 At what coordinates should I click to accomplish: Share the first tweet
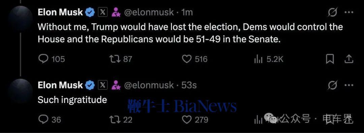[348, 59]
